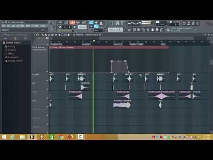The height and width of the screenshot is (160, 213).
Task: Select the Zoom tool in playlist
Action: 66,35
